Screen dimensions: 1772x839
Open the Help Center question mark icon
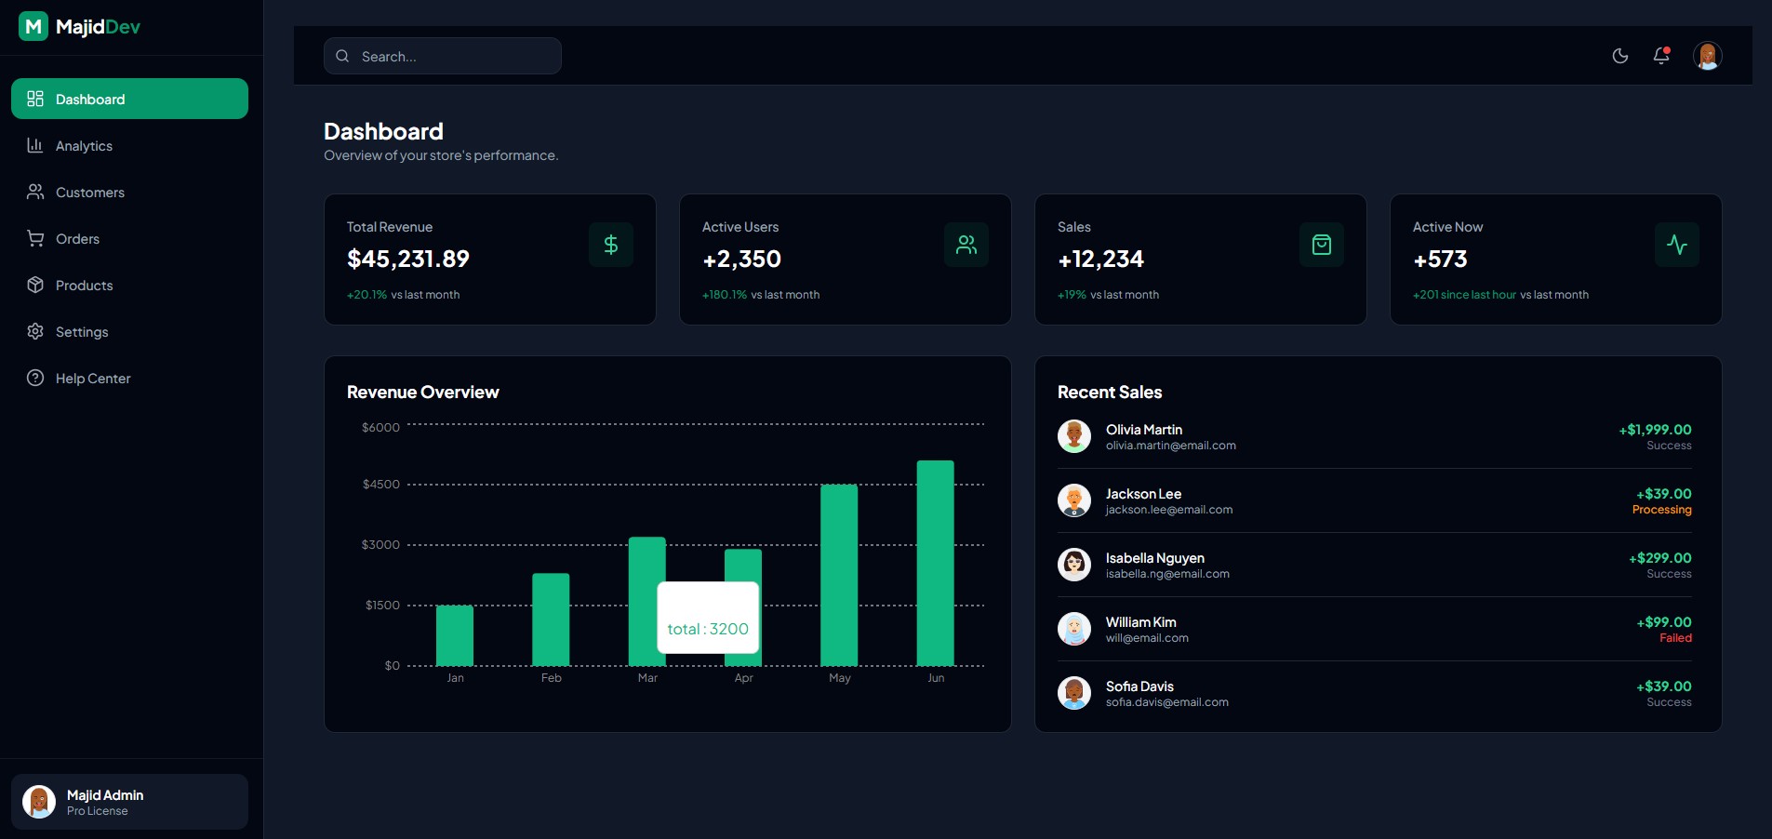tap(34, 379)
